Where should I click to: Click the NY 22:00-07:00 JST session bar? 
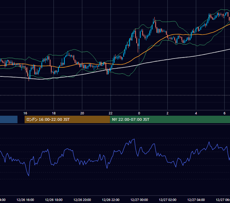[x=170, y=119]
